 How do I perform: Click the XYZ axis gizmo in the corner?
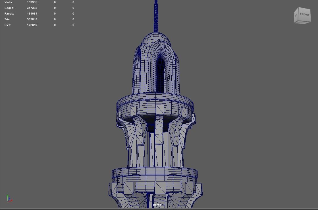[x=9, y=198]
